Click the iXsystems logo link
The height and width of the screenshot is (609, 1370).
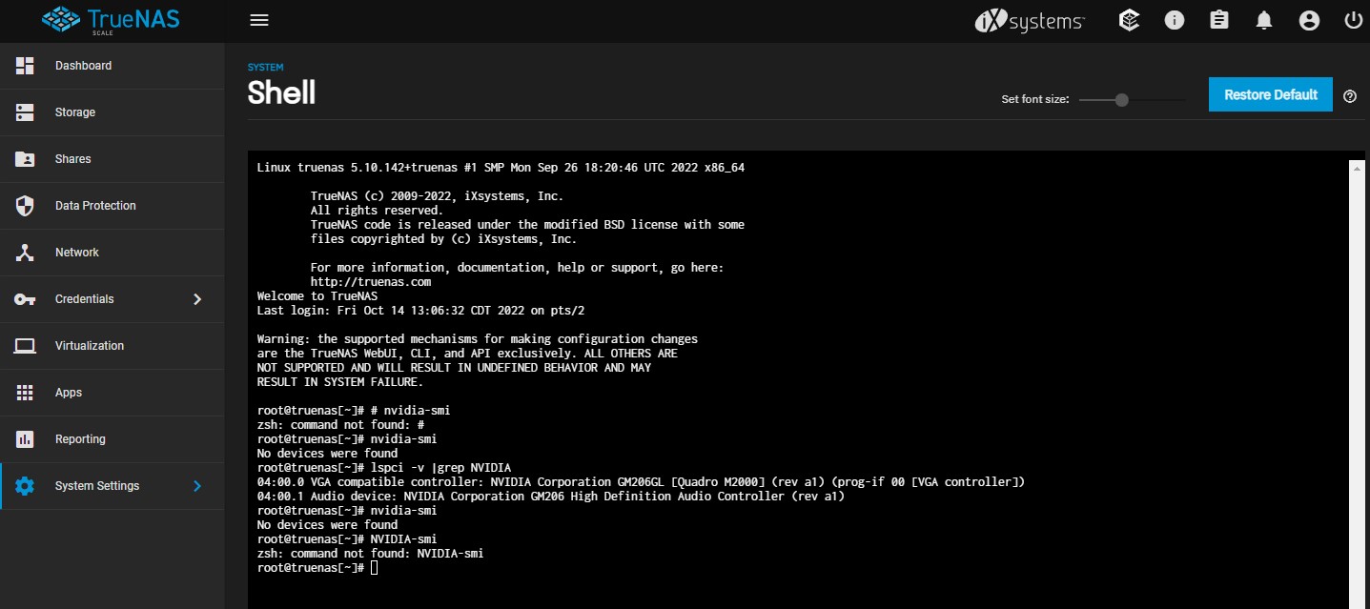click(x=1030, y=20)
